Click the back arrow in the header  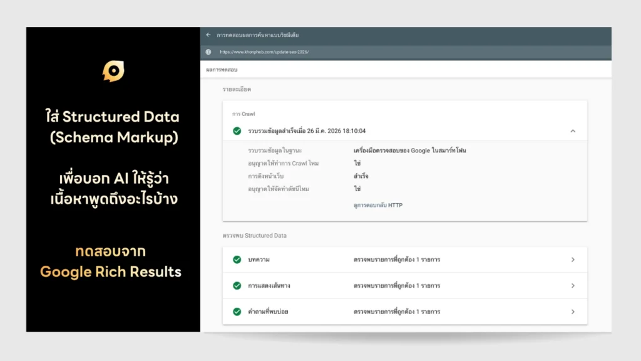tap(208, 35)
